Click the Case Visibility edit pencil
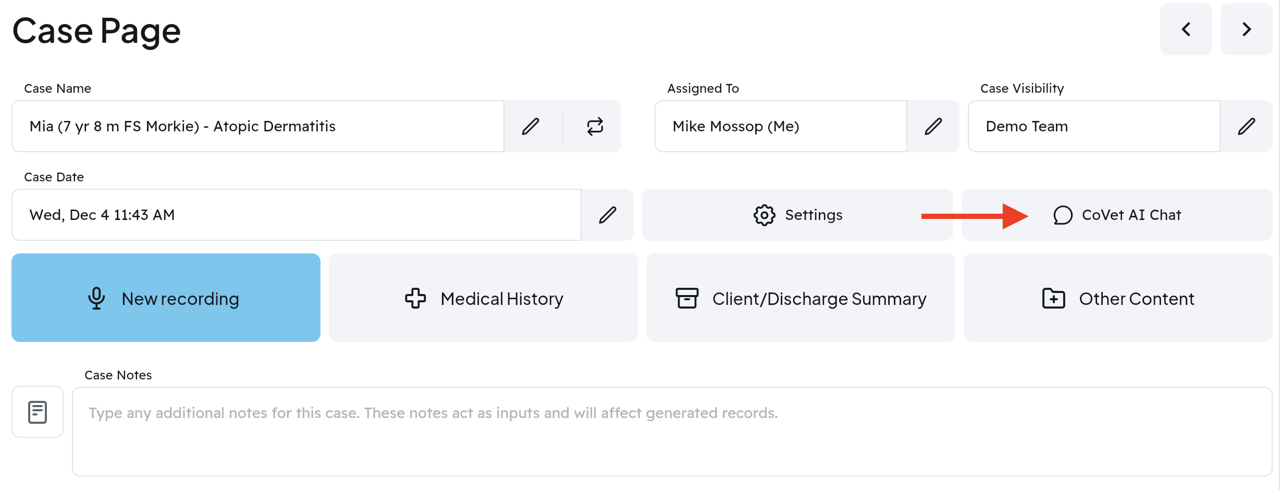 point(1246,126)
